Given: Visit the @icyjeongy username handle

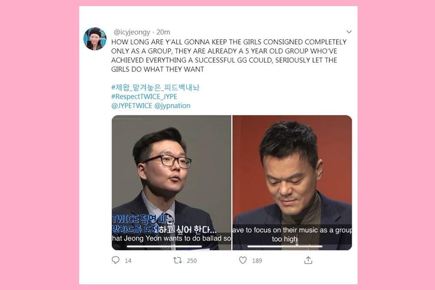Looking at the screenshot, I should 132,32.
